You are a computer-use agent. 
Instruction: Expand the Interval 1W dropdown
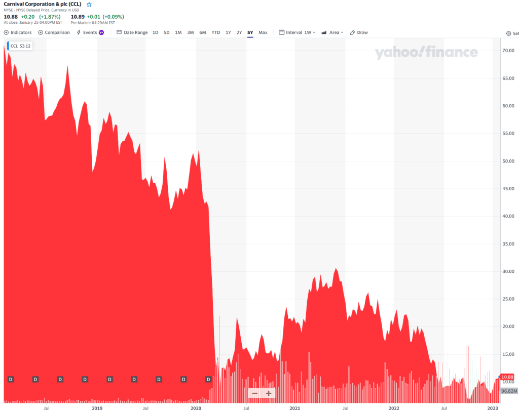(298, 32)
